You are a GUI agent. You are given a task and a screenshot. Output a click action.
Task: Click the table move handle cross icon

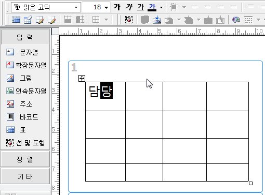coord(82,79)
